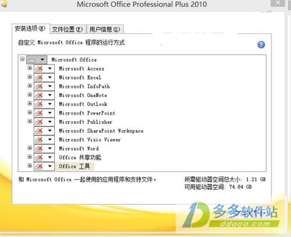Select the Office 工具 label
The image size is (291, 237).
coord(74,167)
